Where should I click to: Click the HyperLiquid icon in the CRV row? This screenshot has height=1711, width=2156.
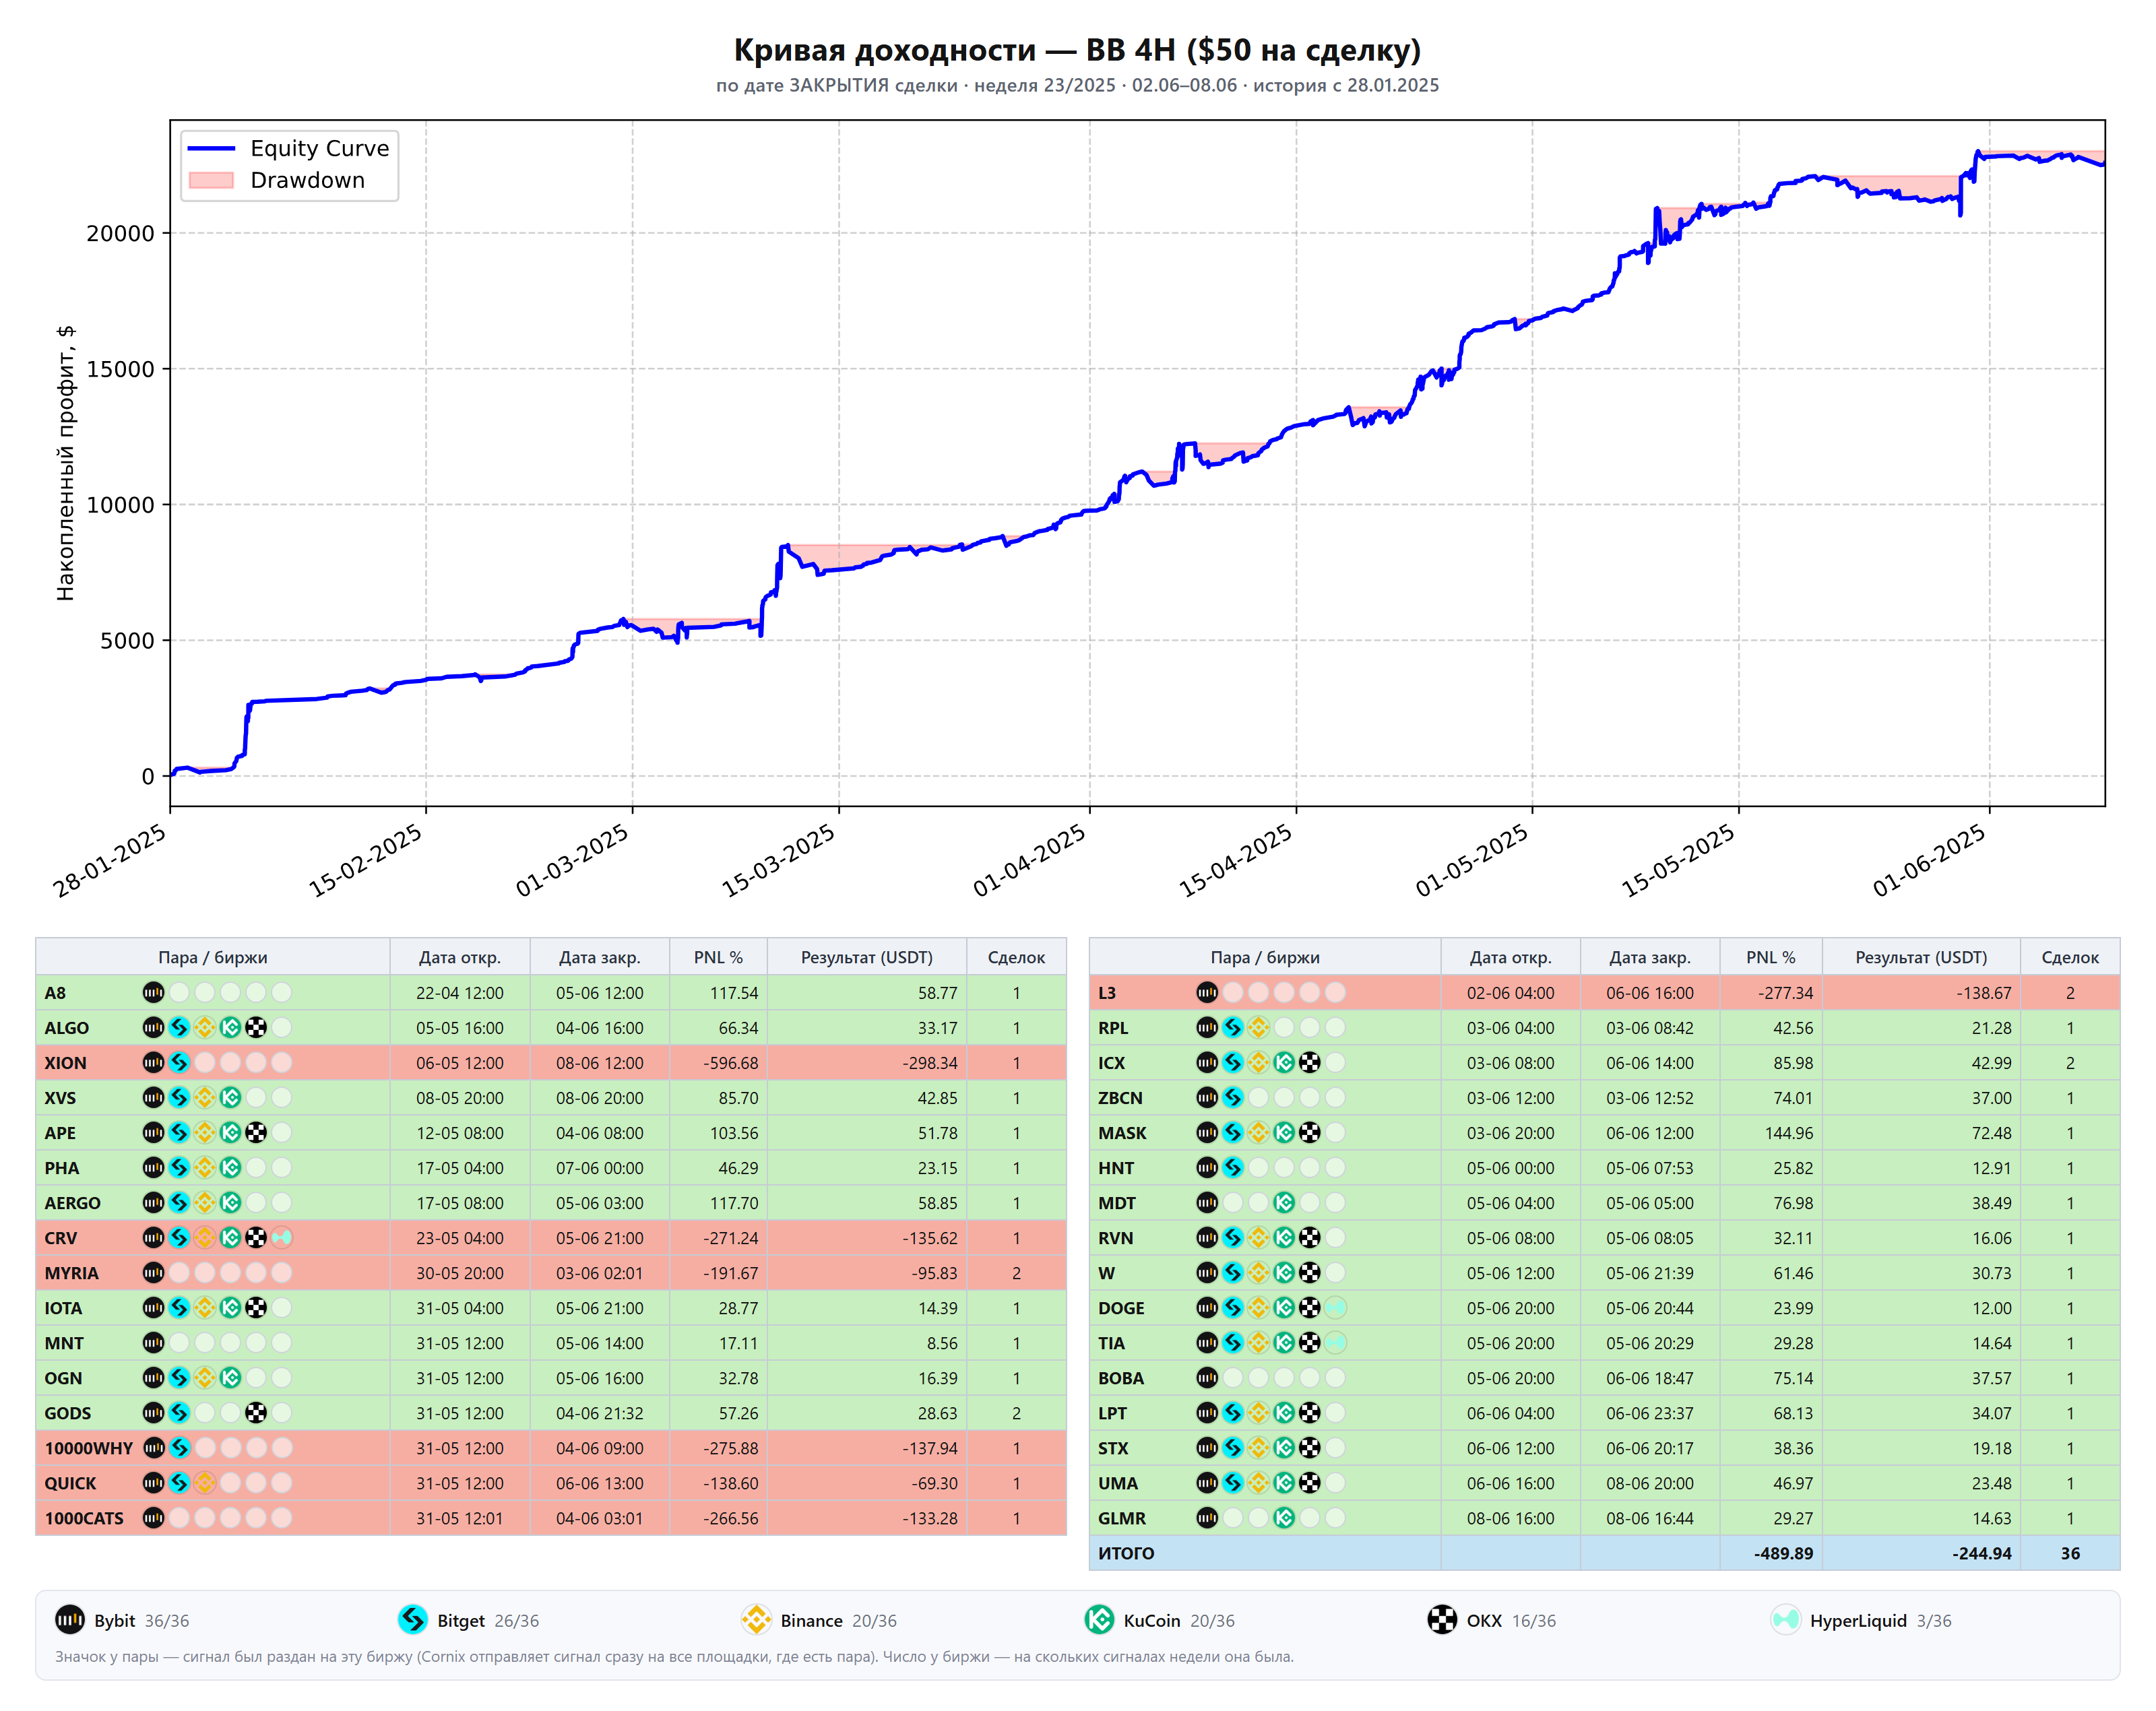click(282, 1237)
